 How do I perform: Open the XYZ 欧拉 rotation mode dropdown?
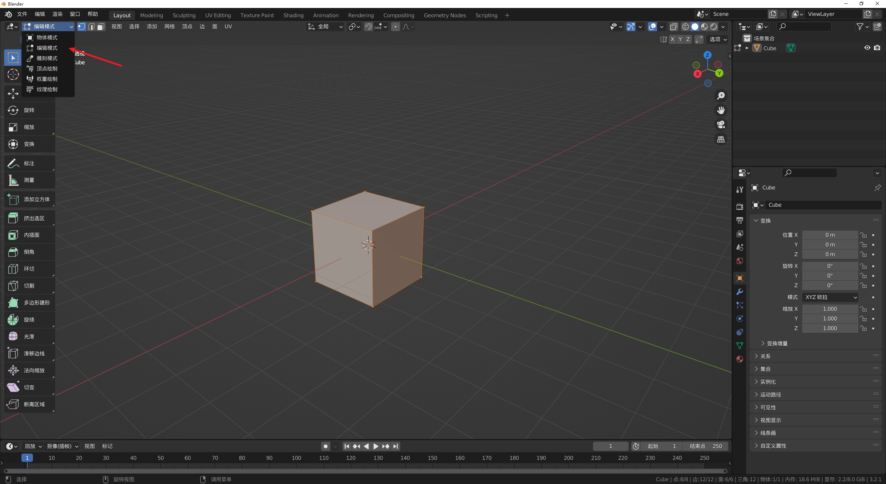click(x=830, y=297)
